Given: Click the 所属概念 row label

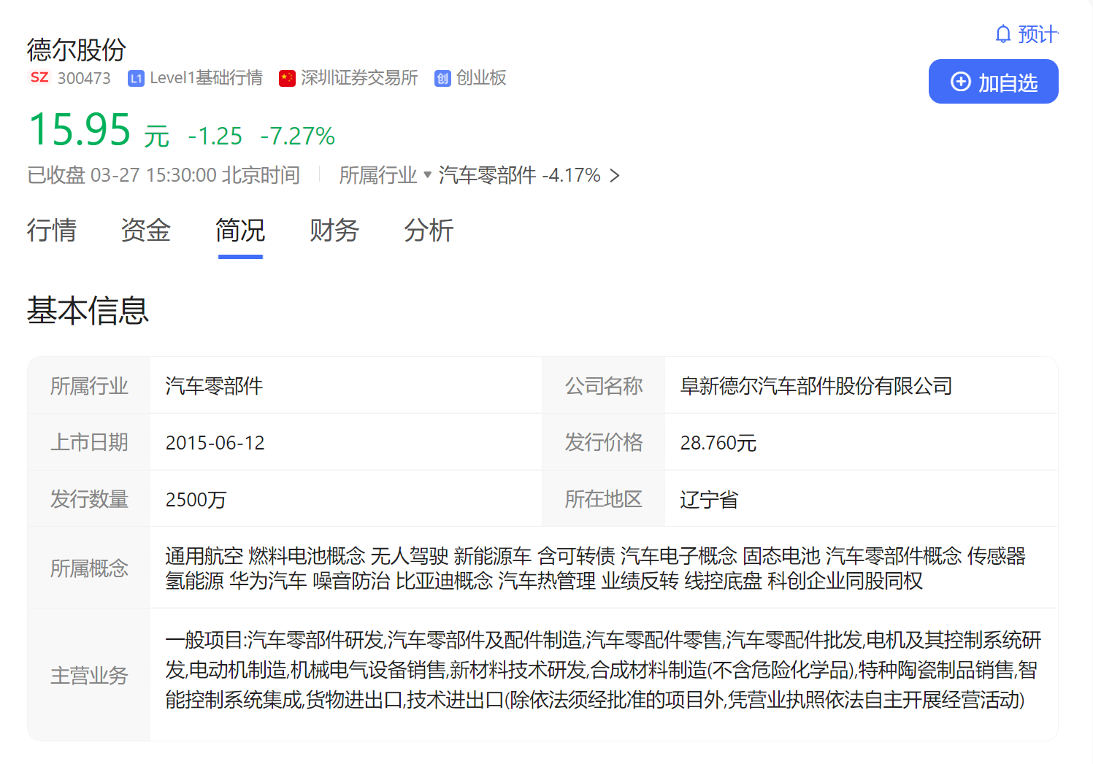Looking at the screenshot, I should [89, 568].
